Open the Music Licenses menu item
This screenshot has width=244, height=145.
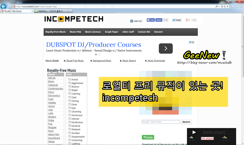point(93,32)
